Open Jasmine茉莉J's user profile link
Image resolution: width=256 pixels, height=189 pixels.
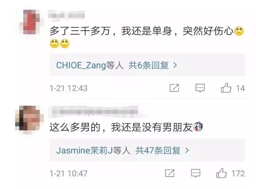tap(84, 150)
